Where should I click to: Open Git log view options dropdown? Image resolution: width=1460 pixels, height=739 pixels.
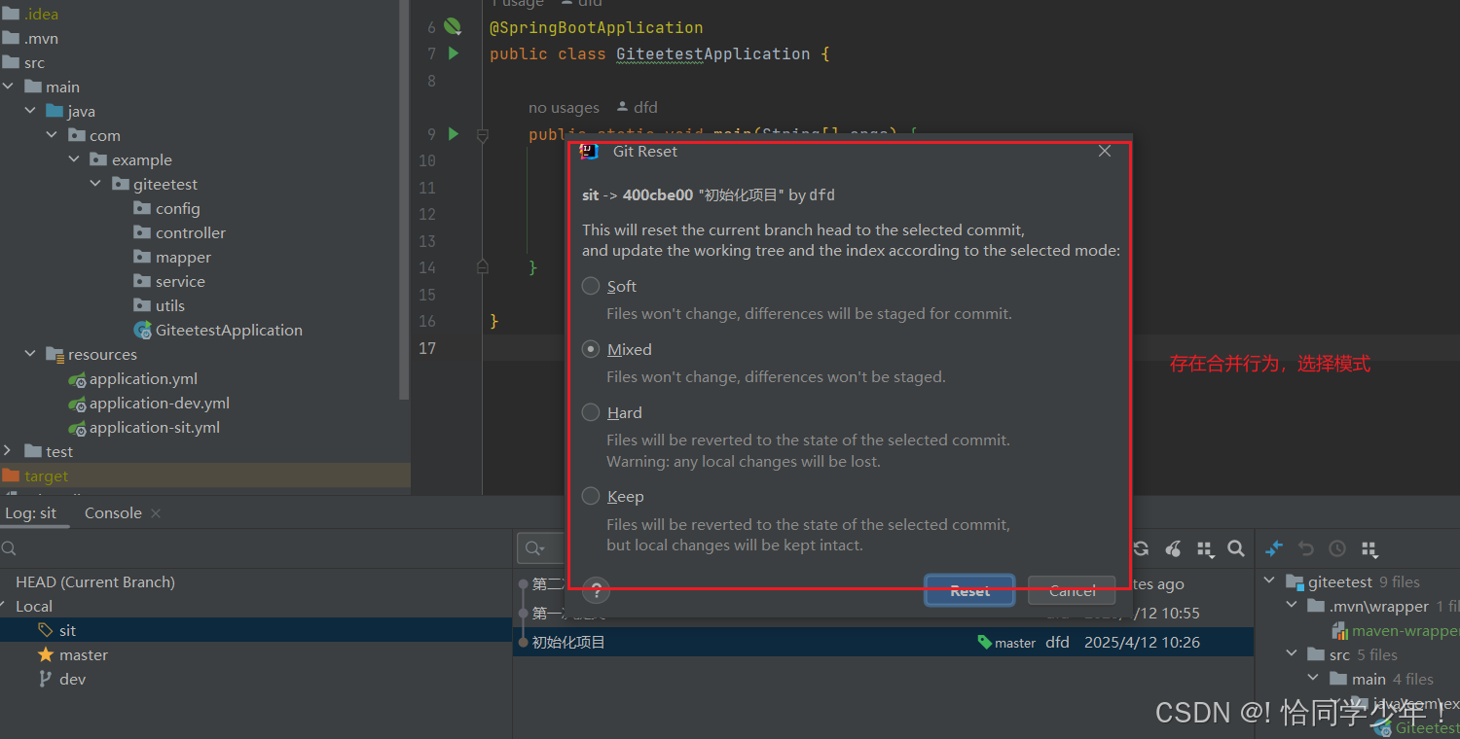[1205, 549]
